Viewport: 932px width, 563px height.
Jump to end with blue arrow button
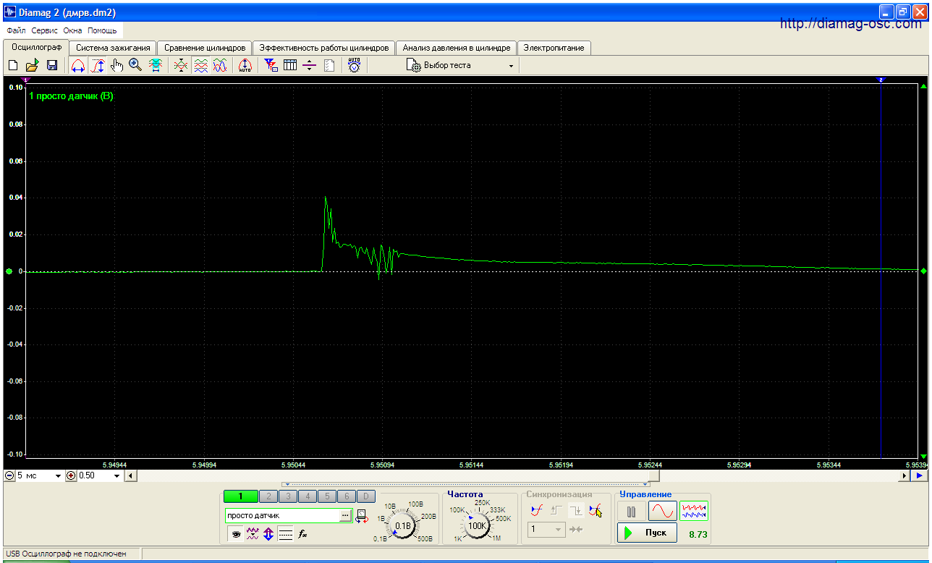pos(919,475)
